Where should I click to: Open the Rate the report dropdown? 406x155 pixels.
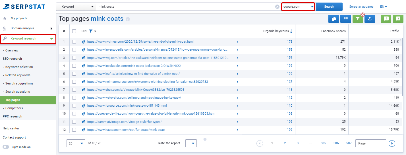pyautogui.click(x=191, y=143)
